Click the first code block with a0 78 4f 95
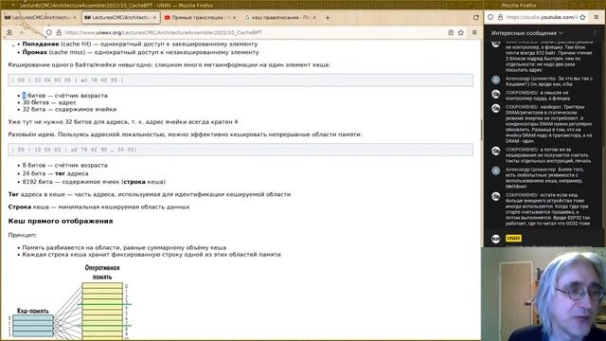 (241, 80)
